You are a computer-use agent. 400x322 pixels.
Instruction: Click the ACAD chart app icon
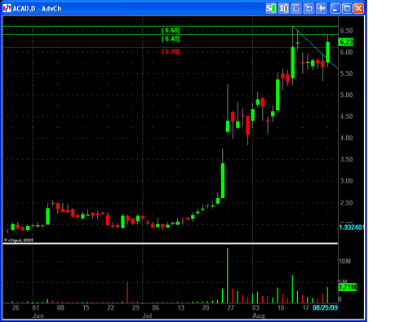(x=7, y=8)
